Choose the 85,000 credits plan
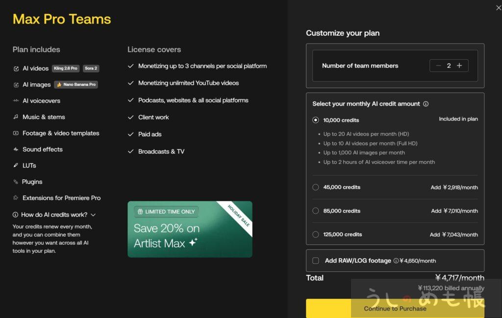 [x=316, y=211]
